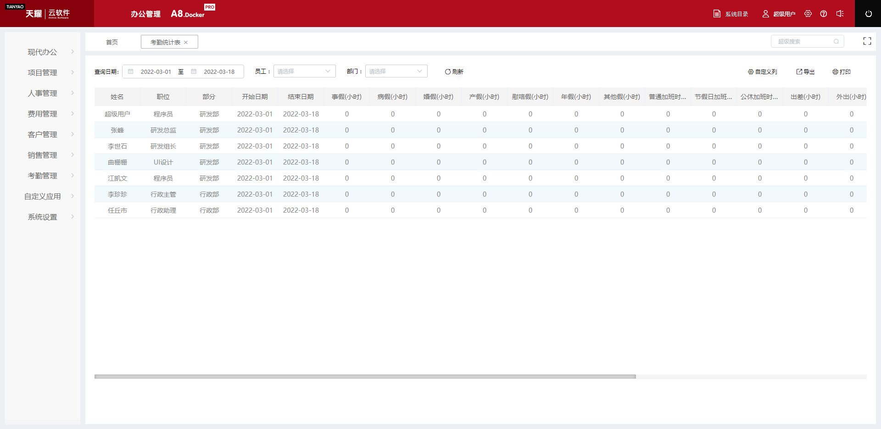Open settings gear icon in header
The width and height of the screenshot is (881, 429).
(x=808, y=14)
